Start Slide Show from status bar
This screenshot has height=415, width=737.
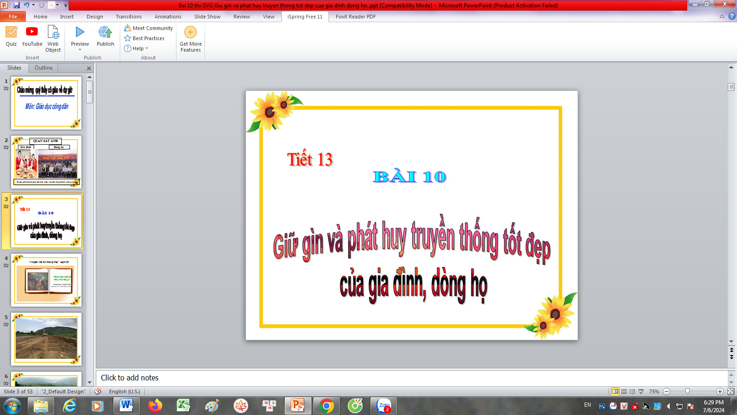pyautogui.click(x=641, y=391)
